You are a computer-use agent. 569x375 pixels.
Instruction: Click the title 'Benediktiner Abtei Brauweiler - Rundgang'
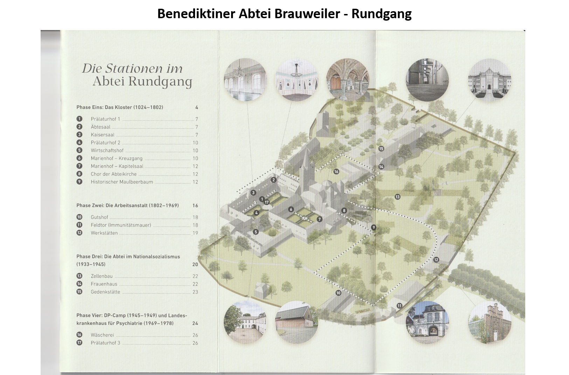pos(284,14)
